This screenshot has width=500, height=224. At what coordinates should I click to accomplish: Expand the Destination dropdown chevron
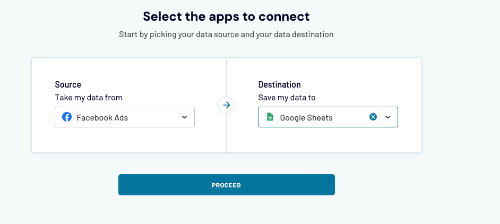(x=388, y=117)
